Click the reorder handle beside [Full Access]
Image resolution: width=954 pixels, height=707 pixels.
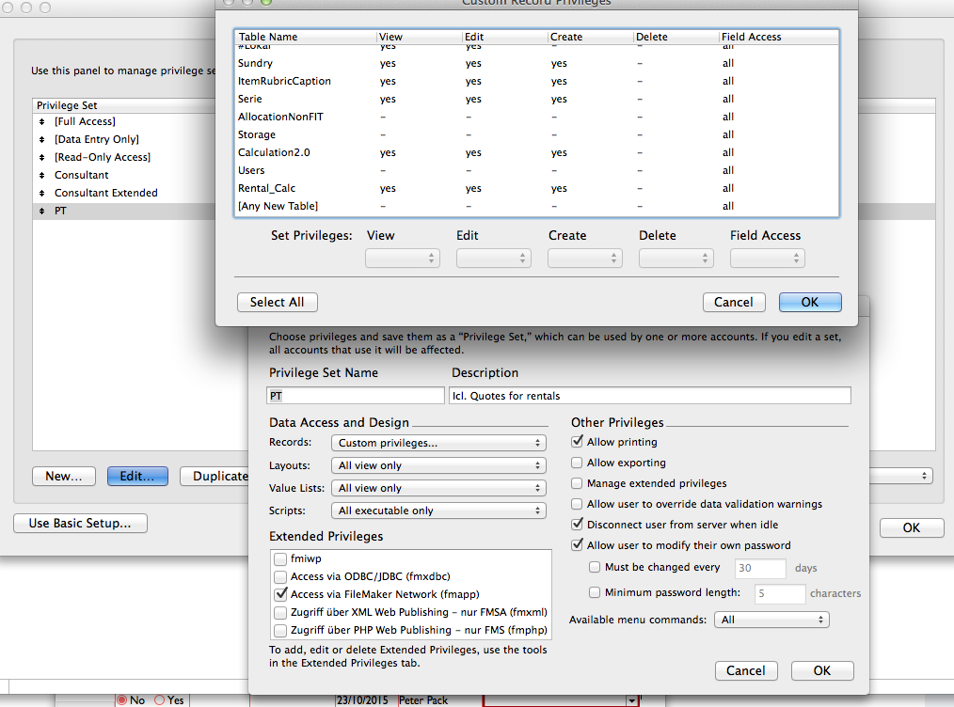coord(42,121)
